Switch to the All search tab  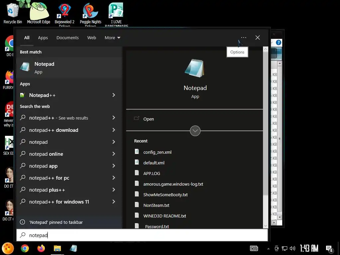click(x=27, y=38)
